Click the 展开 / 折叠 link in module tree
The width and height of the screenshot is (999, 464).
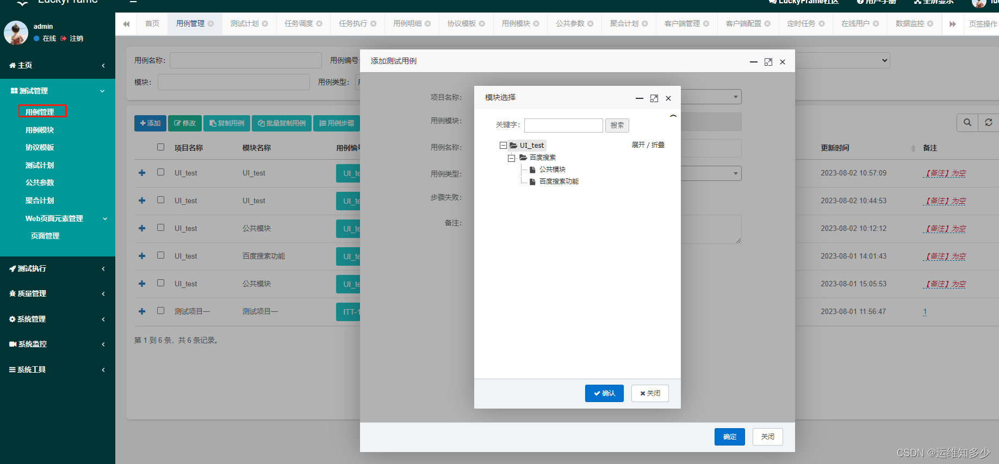[x=648, y=145]
